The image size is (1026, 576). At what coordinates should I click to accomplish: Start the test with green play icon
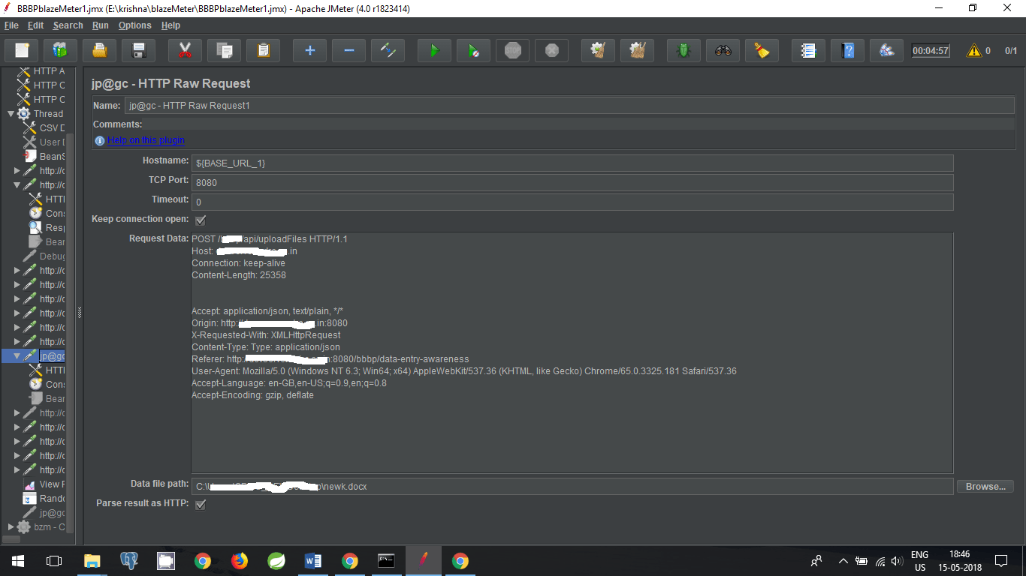coord(434,51)
